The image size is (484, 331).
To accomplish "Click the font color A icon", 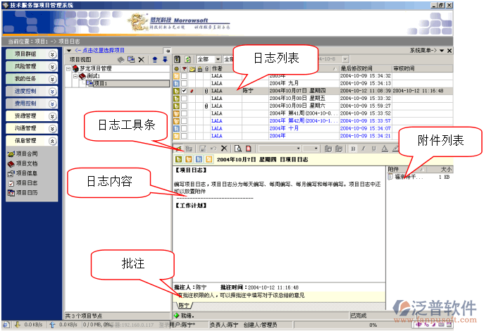I will (384, 149).
